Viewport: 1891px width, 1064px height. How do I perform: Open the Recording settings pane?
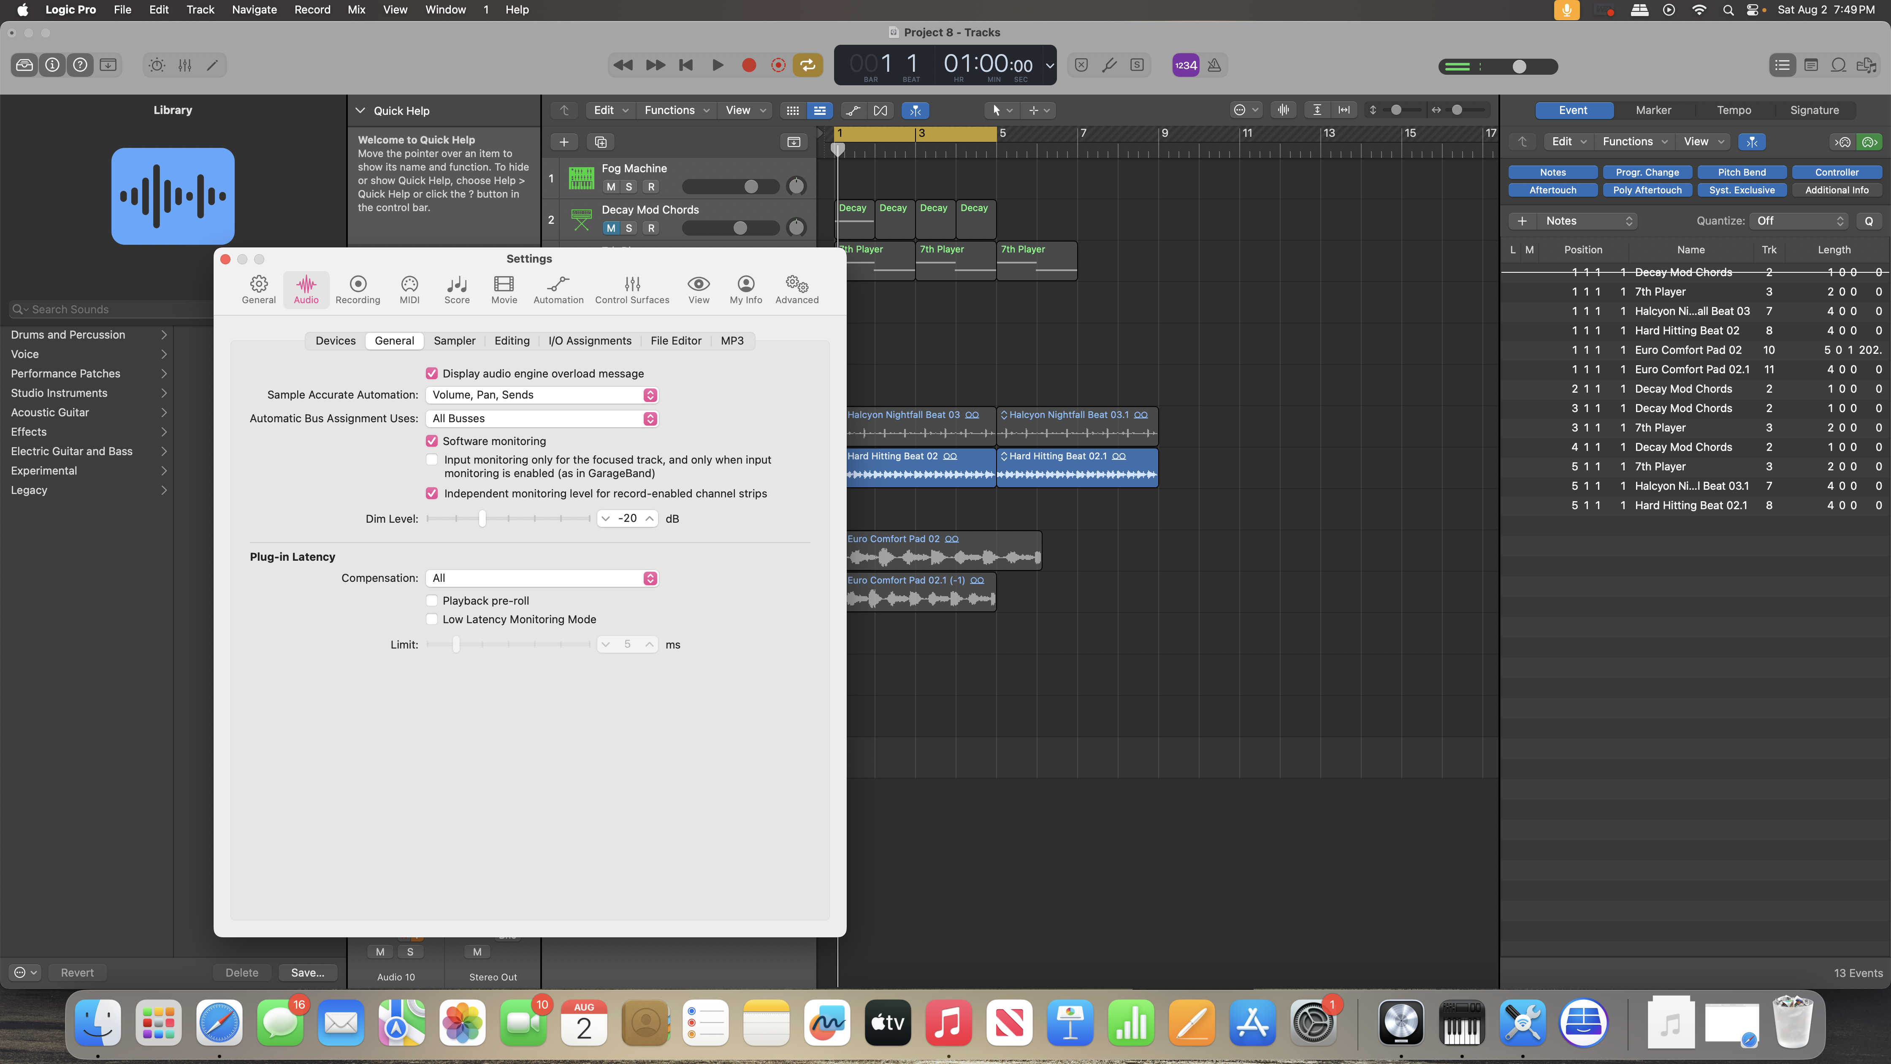(358, 289)
